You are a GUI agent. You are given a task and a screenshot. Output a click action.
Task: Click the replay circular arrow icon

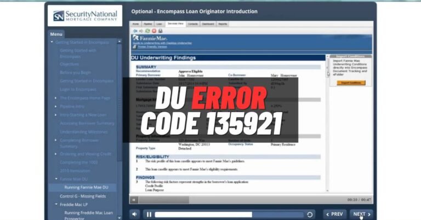pyautogui.click(x=310, y=215)
